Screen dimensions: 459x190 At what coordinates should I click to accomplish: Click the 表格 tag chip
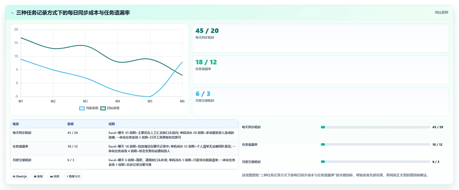[x=38, y=176]
